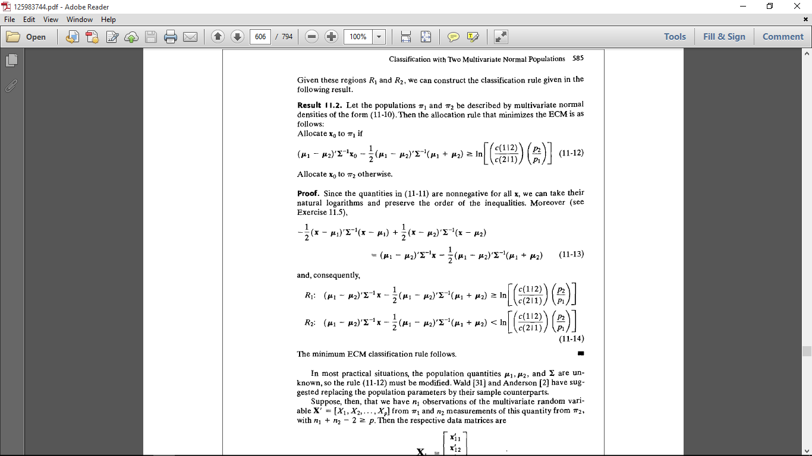Click the page number 585 in header
The width and height of the screenshot is (812, 456).
point(578,59)
